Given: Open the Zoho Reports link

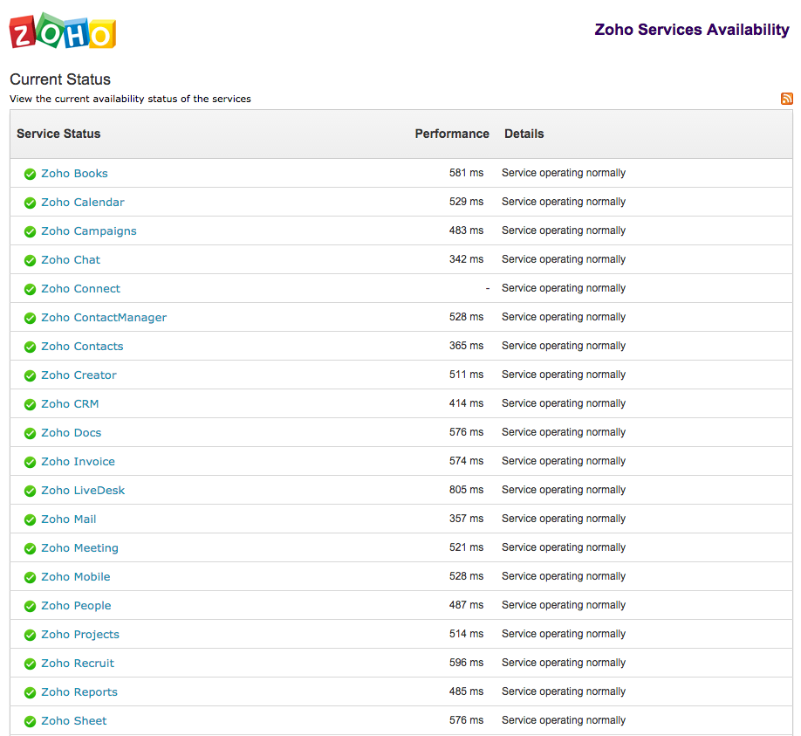Looking at the screenshot, I should click(x=79, y=691).
